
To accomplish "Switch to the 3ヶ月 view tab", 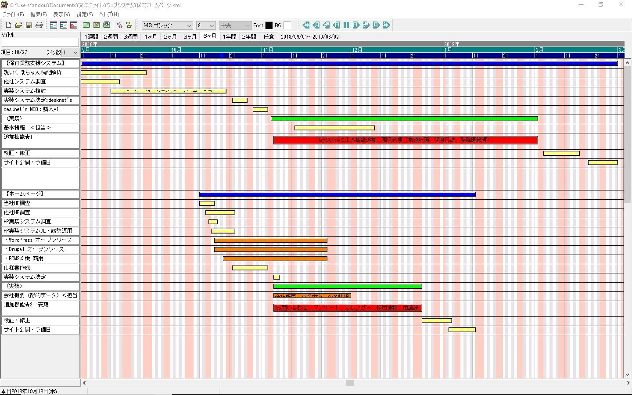I will click(x=190, y=37).
